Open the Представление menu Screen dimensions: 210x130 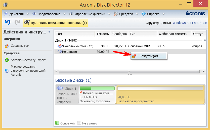pos(46,14)
